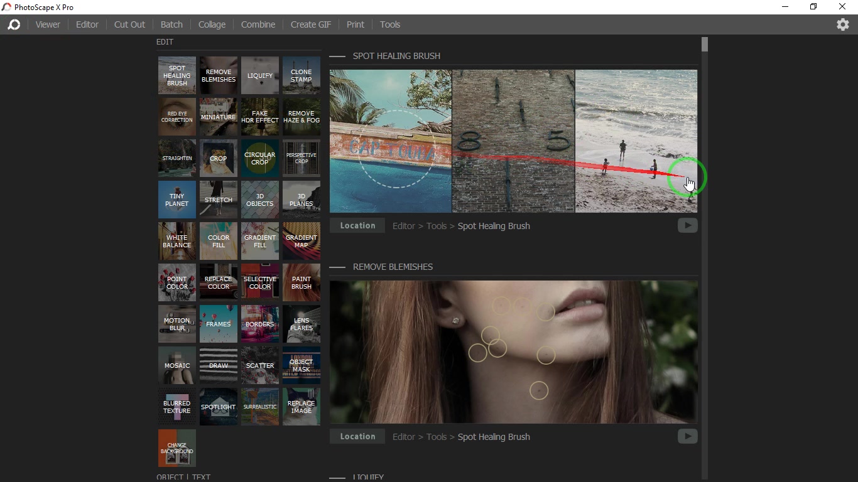Choose the Clone Stamp tile
Viewport: 858px width, 482px height.
pyautogui.click(x=301, y=75)
